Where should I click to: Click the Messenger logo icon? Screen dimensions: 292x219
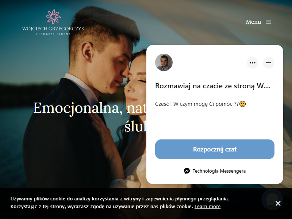(x=187, y=171)
